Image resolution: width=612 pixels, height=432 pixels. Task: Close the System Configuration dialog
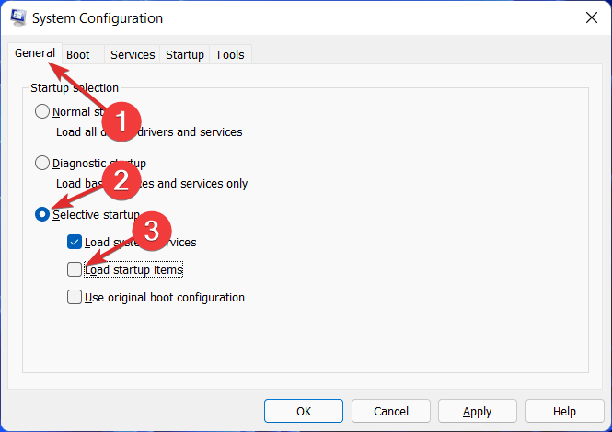coord(589,18)
